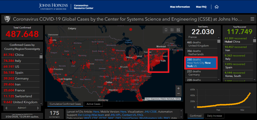Show the map Legend list icon
This screenshot has width=257, height=120.
[x=172, y=30]
